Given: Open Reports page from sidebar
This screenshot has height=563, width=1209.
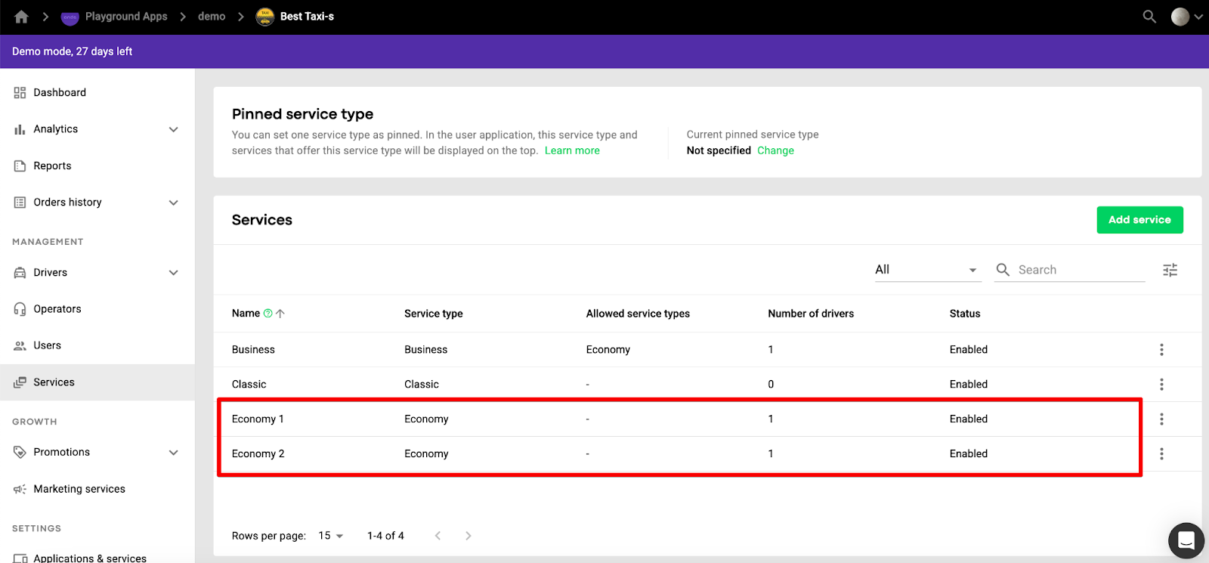Looking at the screenshot, I should click(52, 166).
